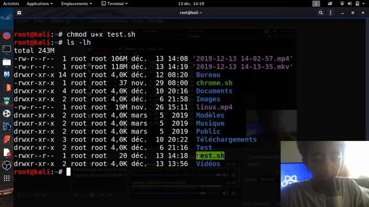
Task: Click the terminal cursor at last prompt
Action: point(68,172)
